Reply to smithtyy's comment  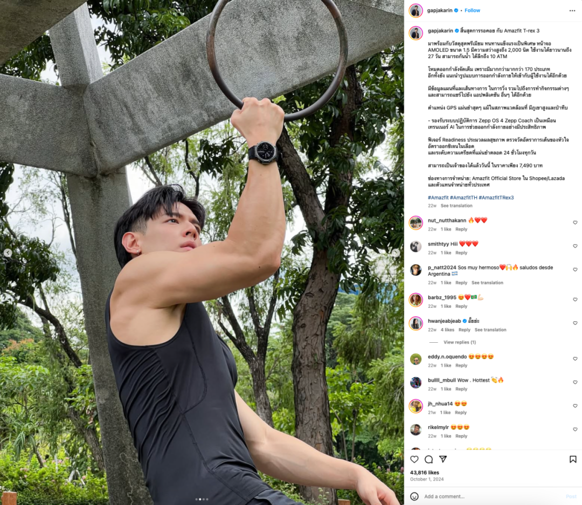(x=461, y=253)
